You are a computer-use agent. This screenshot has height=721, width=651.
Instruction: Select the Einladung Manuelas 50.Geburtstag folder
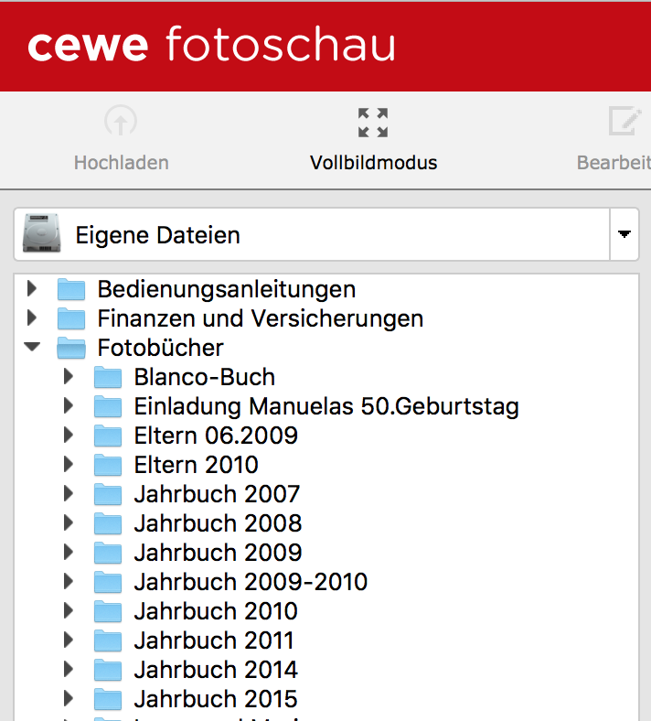325,406
